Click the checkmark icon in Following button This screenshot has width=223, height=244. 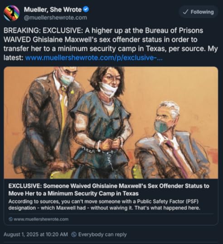tap(185, 12)
